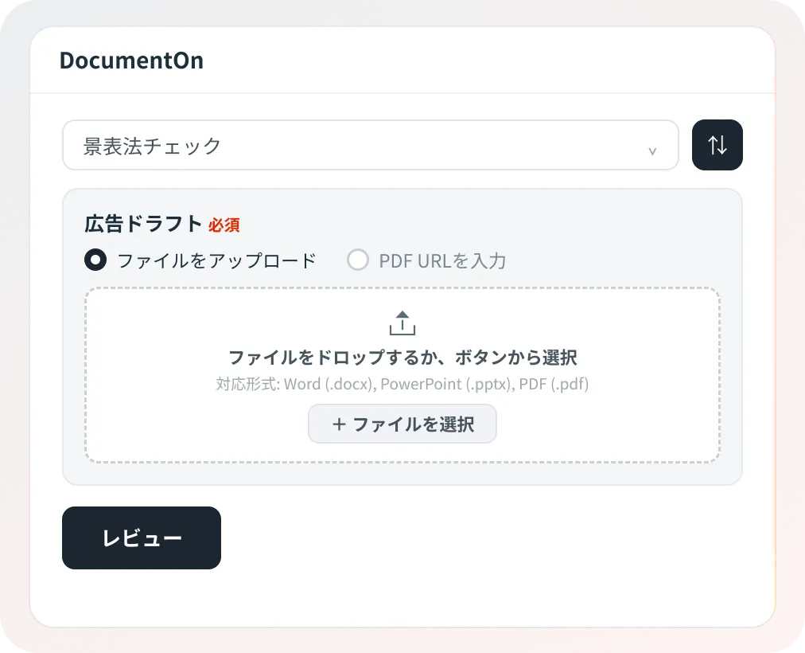Screen dimensions: 805x653
Task: Click the red 必須 label
Action: (x=224, y=225)
